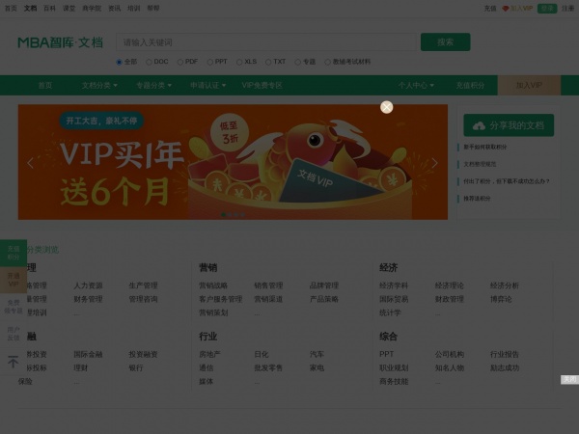Click 加入VIP tab in green bar
This screenshot has height=434, width=579.
529,85
